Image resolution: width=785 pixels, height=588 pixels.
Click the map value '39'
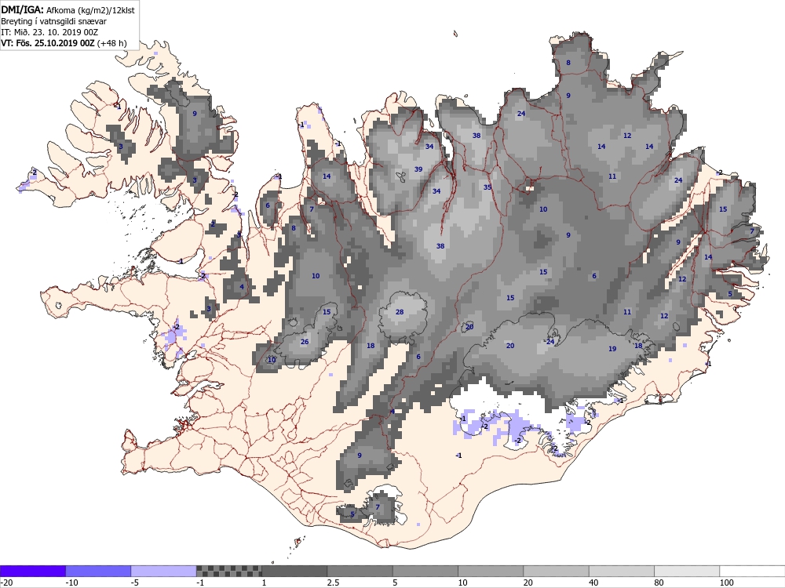(418, 169)
